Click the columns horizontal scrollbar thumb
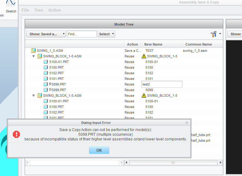This screenshot has height=176, width=242. (x=173, y=163)
